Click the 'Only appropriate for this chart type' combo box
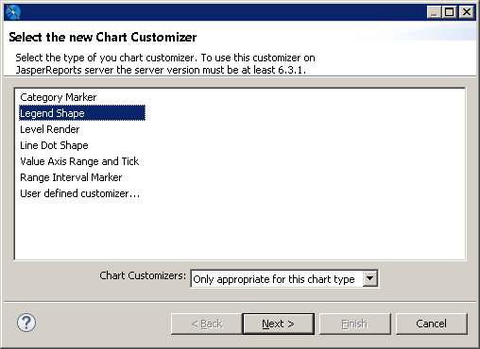This screenshot has width=480, height=349. [x=284, y=278]
